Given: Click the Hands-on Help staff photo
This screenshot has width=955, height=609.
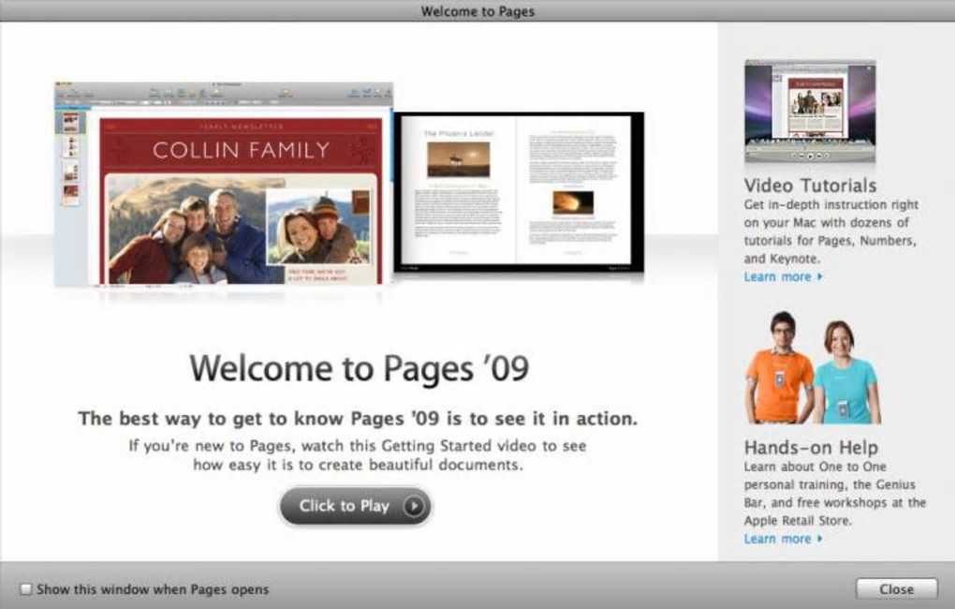Looking at the screenshot, I should 813,367.
